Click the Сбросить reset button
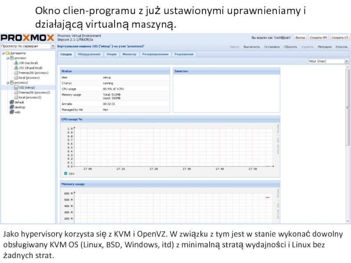The image size is (351, 263). 290,47
